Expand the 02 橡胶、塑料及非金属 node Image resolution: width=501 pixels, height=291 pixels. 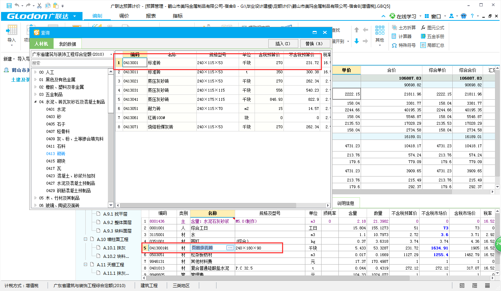click(x=35, y=87)
